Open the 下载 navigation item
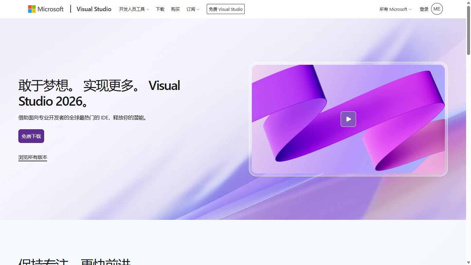 (160, 9)
